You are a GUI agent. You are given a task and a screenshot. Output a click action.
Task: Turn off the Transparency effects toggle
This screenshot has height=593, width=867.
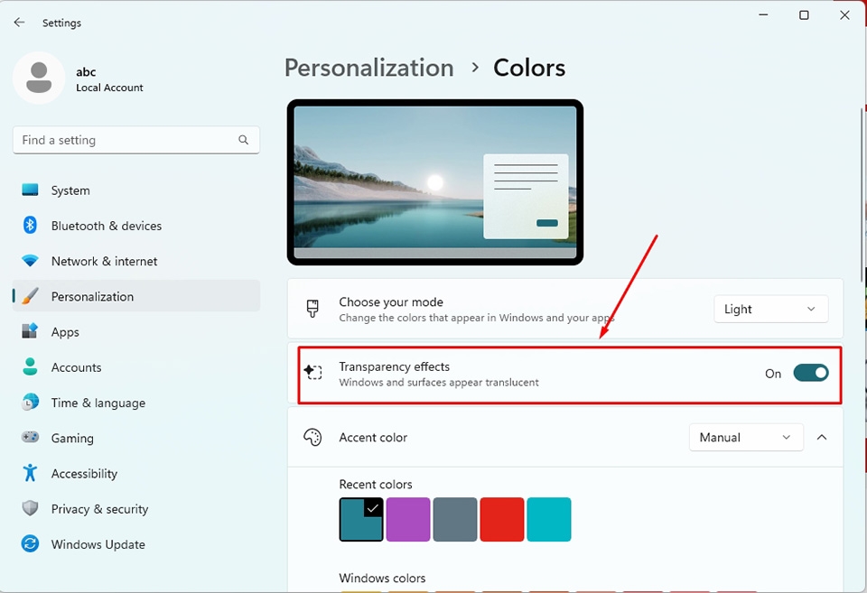[811, 373]
